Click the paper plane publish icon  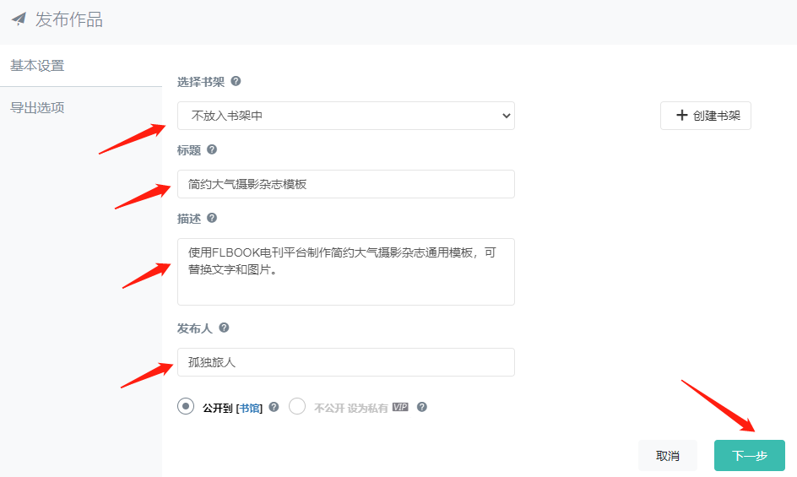pyautogui.click(x=19, y=19)
